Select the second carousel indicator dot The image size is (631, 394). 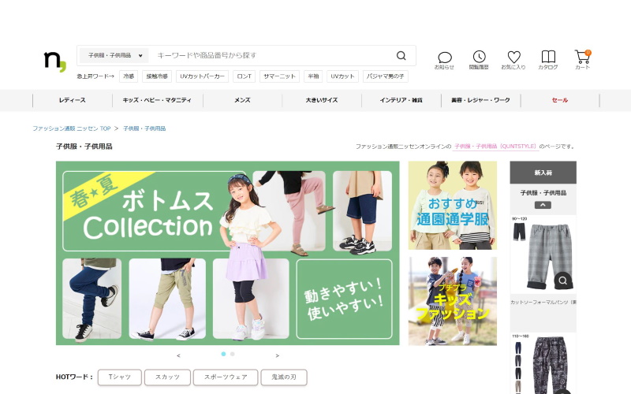click(233, 355)
